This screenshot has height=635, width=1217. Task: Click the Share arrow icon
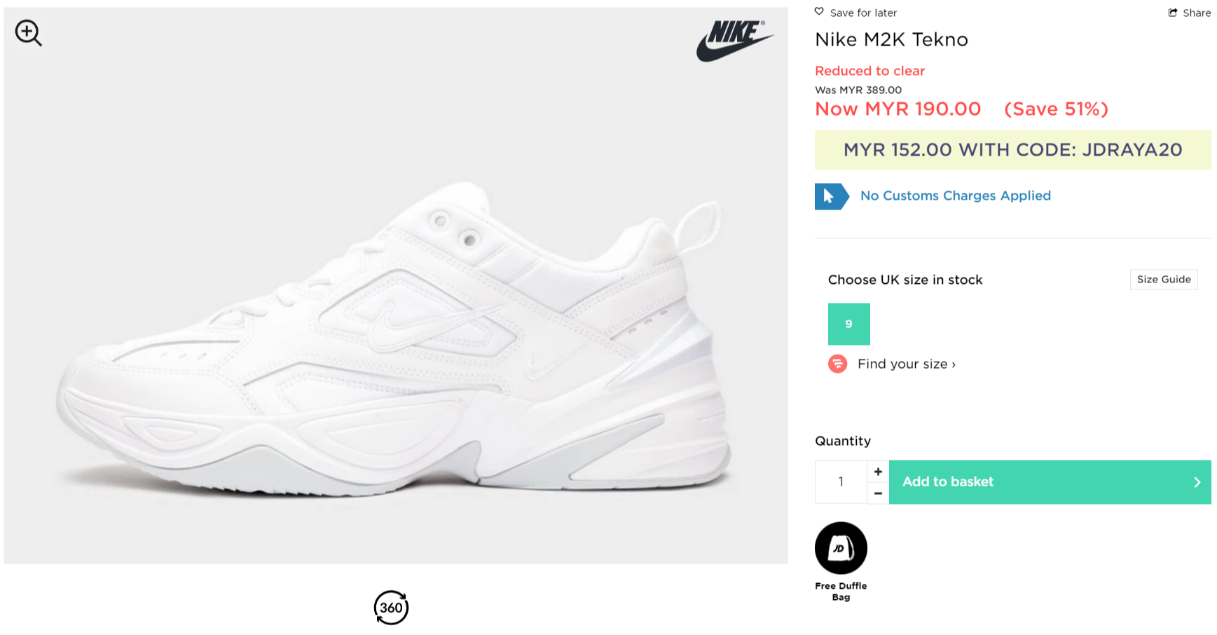tap(1173, 13)
